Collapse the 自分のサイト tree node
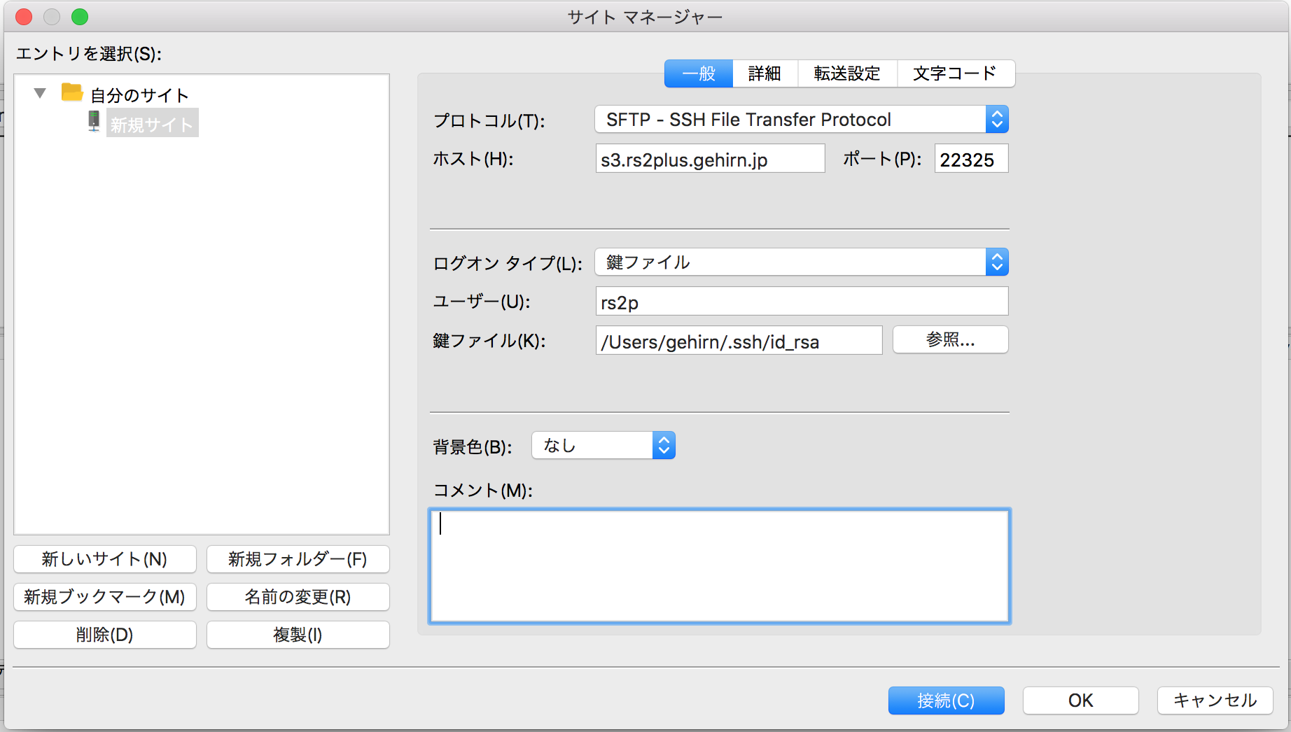The image size is (1291, 732). (41, 93)
